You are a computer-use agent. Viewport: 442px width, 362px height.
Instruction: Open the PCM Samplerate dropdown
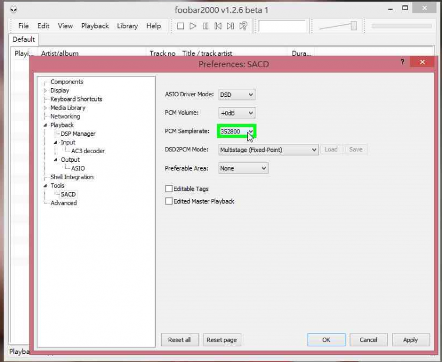click(237, 131)
